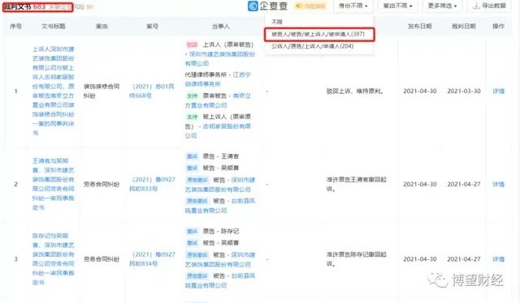Click the 发布日期 column header
520x303 pixels.
[419, 27]
